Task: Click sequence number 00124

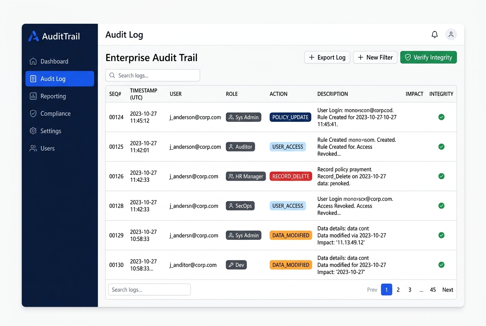Action: click(x=117, y=117)
